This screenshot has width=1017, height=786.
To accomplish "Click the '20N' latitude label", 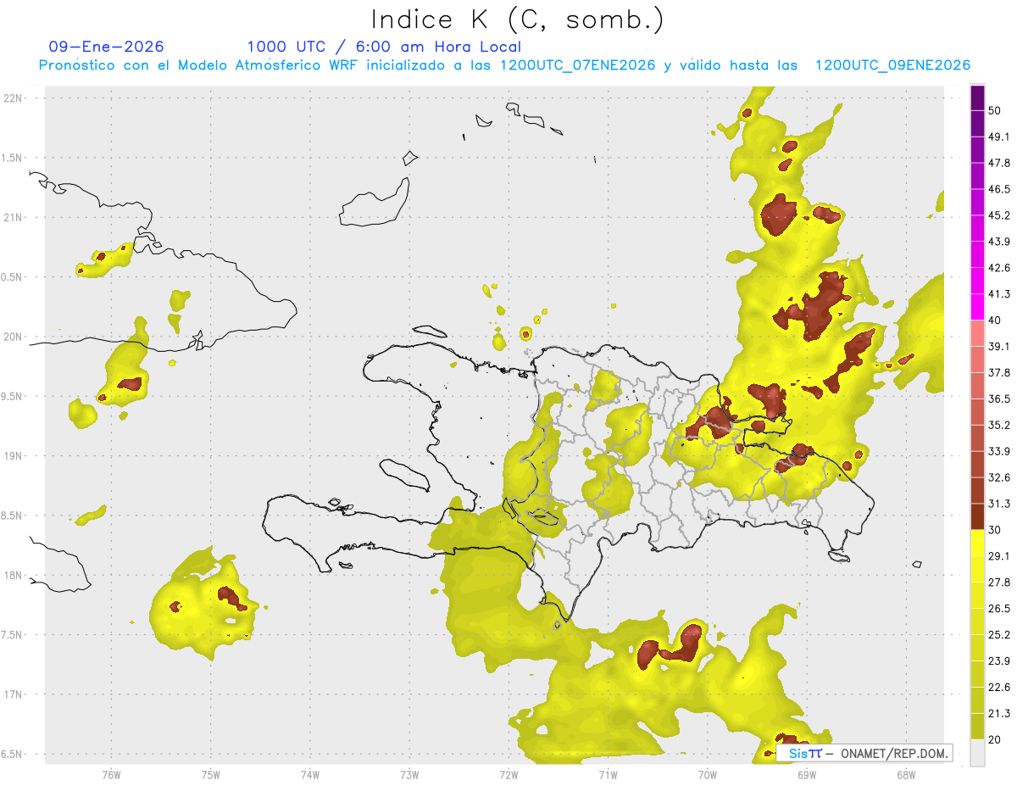I will 14,337.
